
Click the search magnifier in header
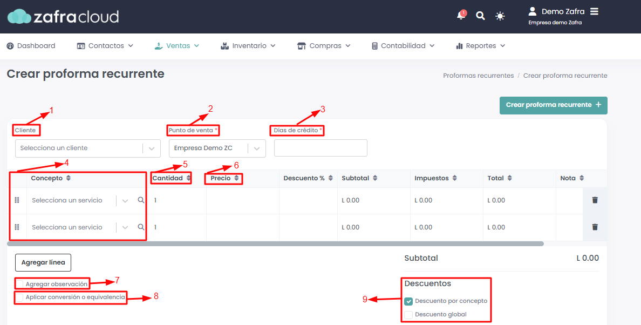coord(480,16)
